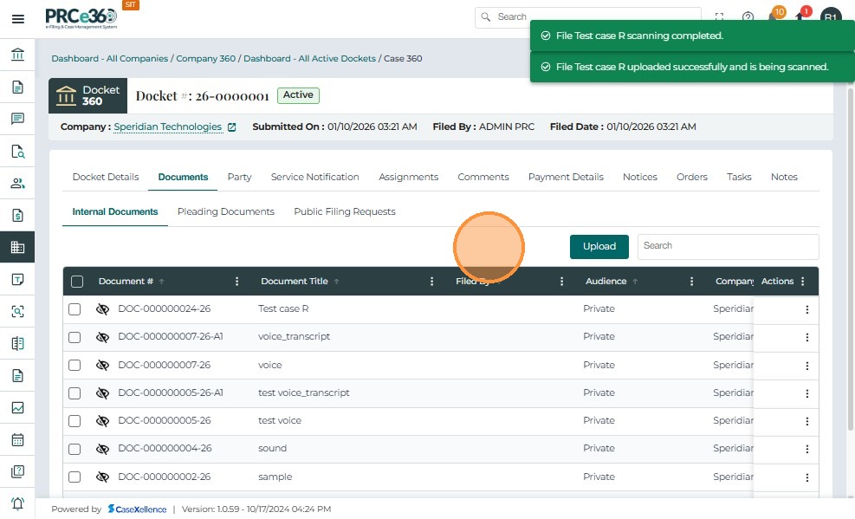The width and height of the screenshot is (855, 519).
Task: Open the Document Title column options menu
Action: [x=431, y=282]
